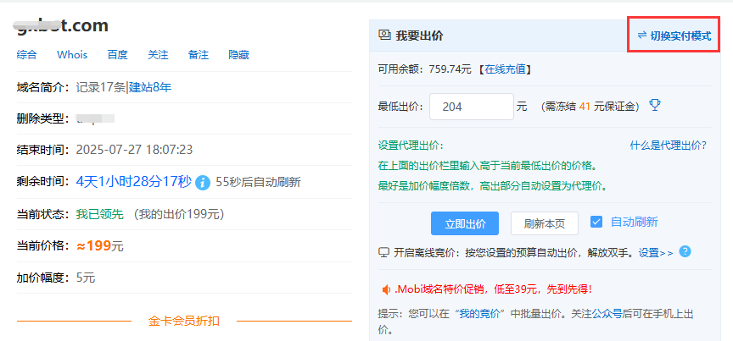Click the blue question mark help icon
Image resolution: width=733 pixels, height=341 pixels.
coord(685,251)
